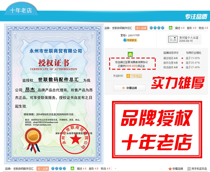
Task: Click 永州市世联商贸有限公司 heading on certificate
Action: [56, 51]
